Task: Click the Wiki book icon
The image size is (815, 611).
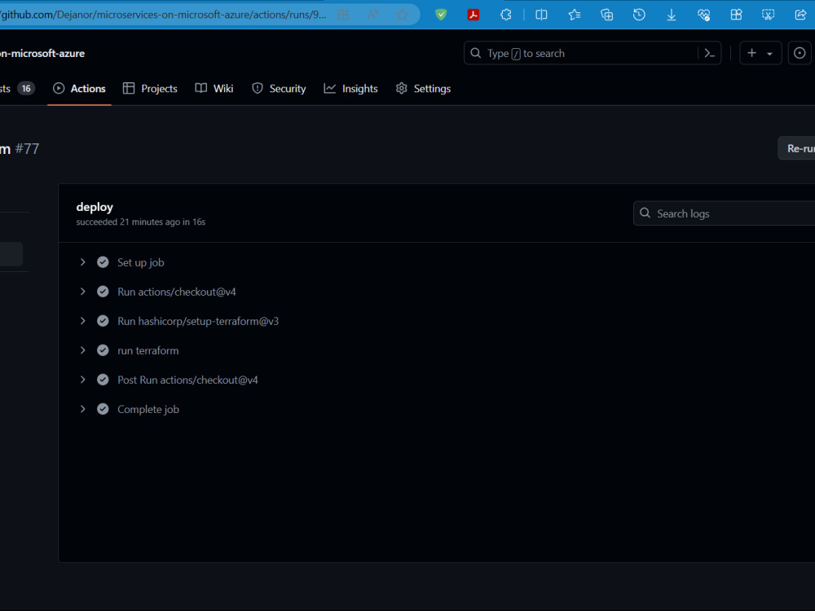Action: (x=200, y=88)
